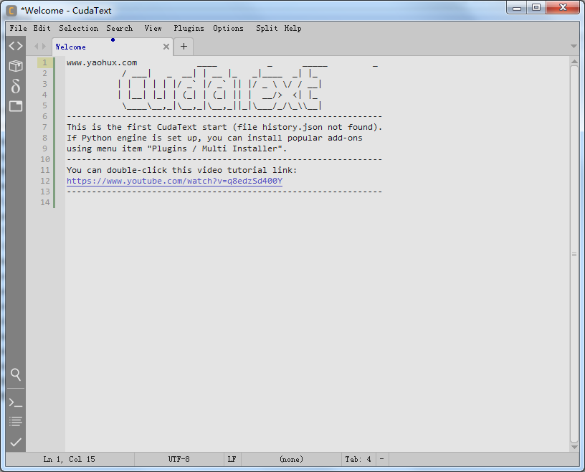Change line endings via LF status field
Viewport: 585px width, 472px height.
pyautogui.click(x=232, y=459)
